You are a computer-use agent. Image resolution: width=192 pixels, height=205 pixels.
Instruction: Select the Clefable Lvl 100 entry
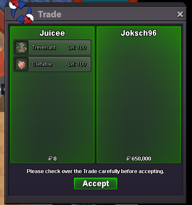point(52,64)
